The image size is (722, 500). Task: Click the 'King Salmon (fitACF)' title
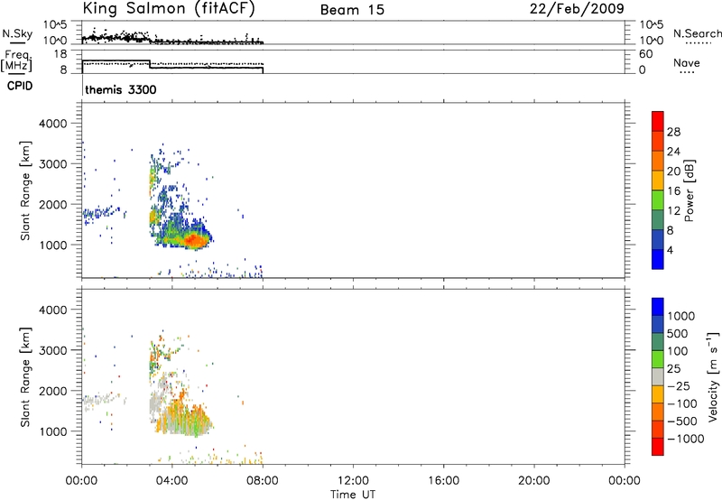(169, 9)
